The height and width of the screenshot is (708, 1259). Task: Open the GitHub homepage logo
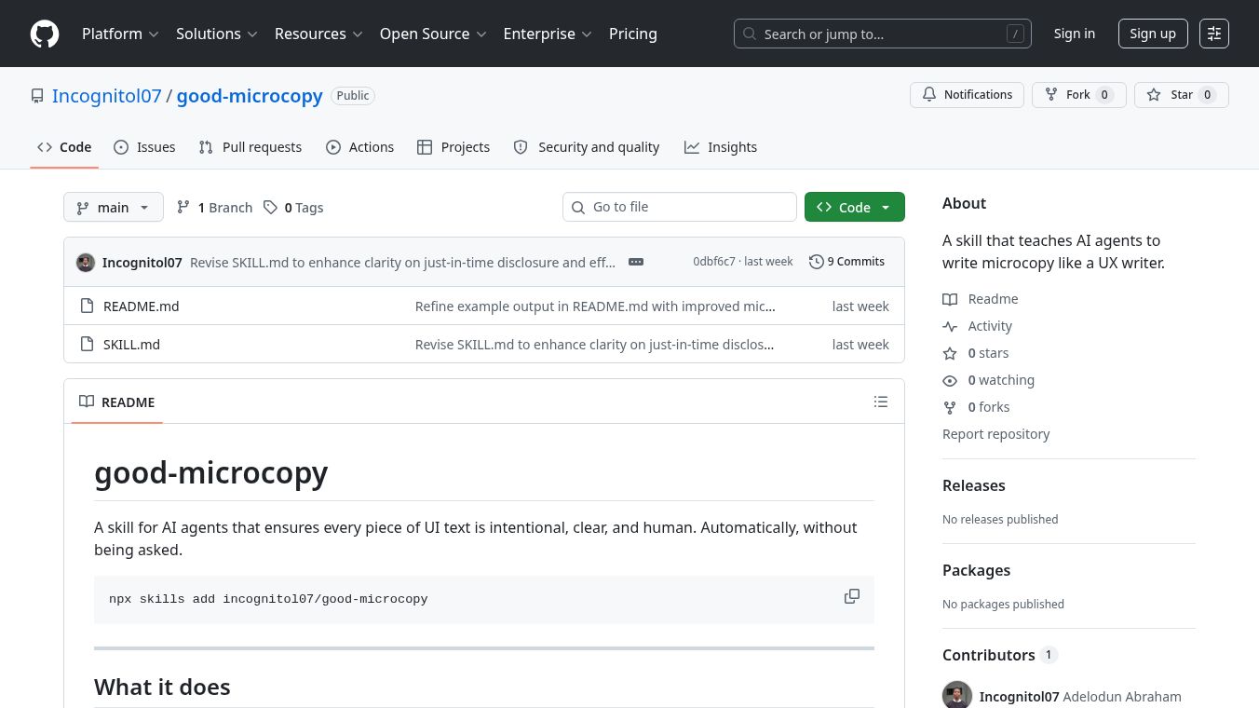point(45,34)
